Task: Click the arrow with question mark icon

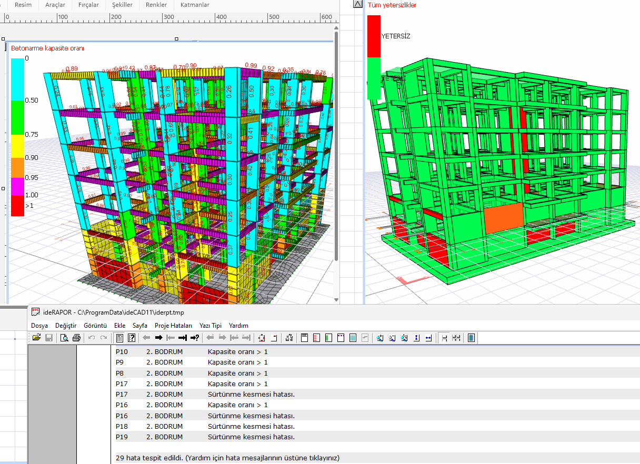Action: [x=195, y=338]
